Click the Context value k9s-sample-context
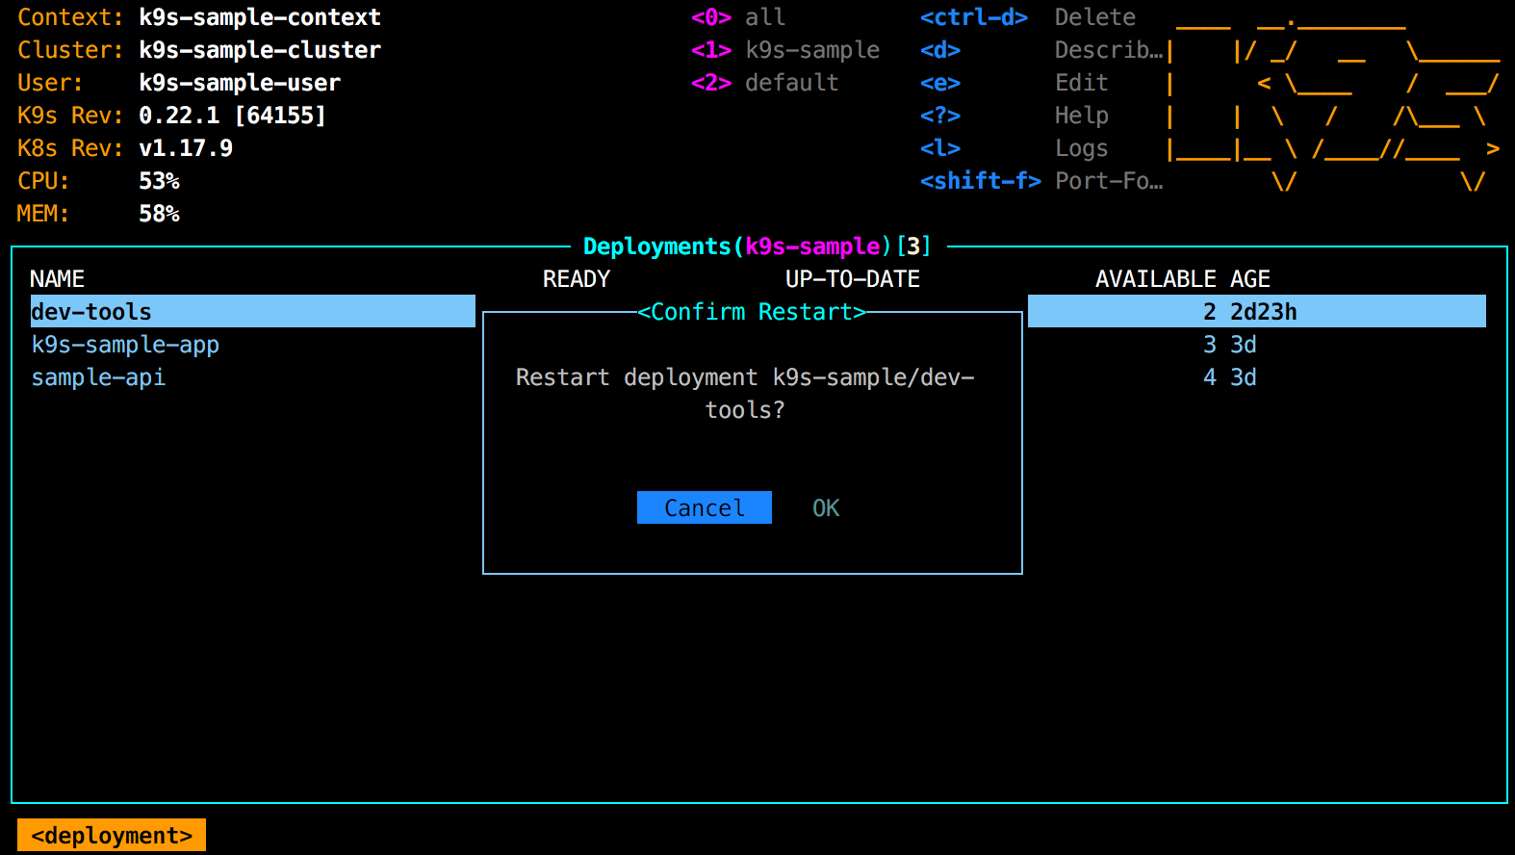Image resolution: width=1515 pixels, height=855 pixels. pos(260,17)
